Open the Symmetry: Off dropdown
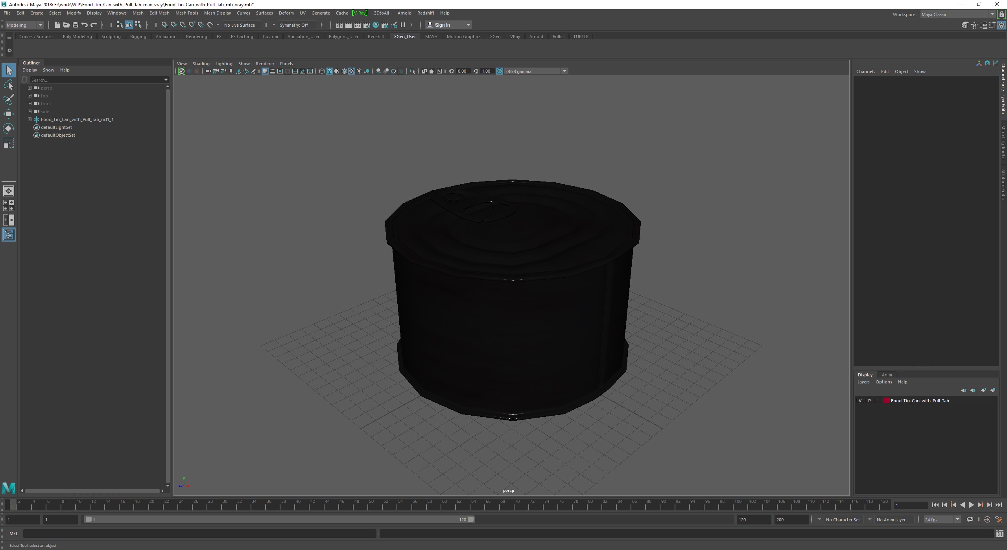The height and width of the screenshot is (550, 1007). pyautogui.click(x=297, y=25)
